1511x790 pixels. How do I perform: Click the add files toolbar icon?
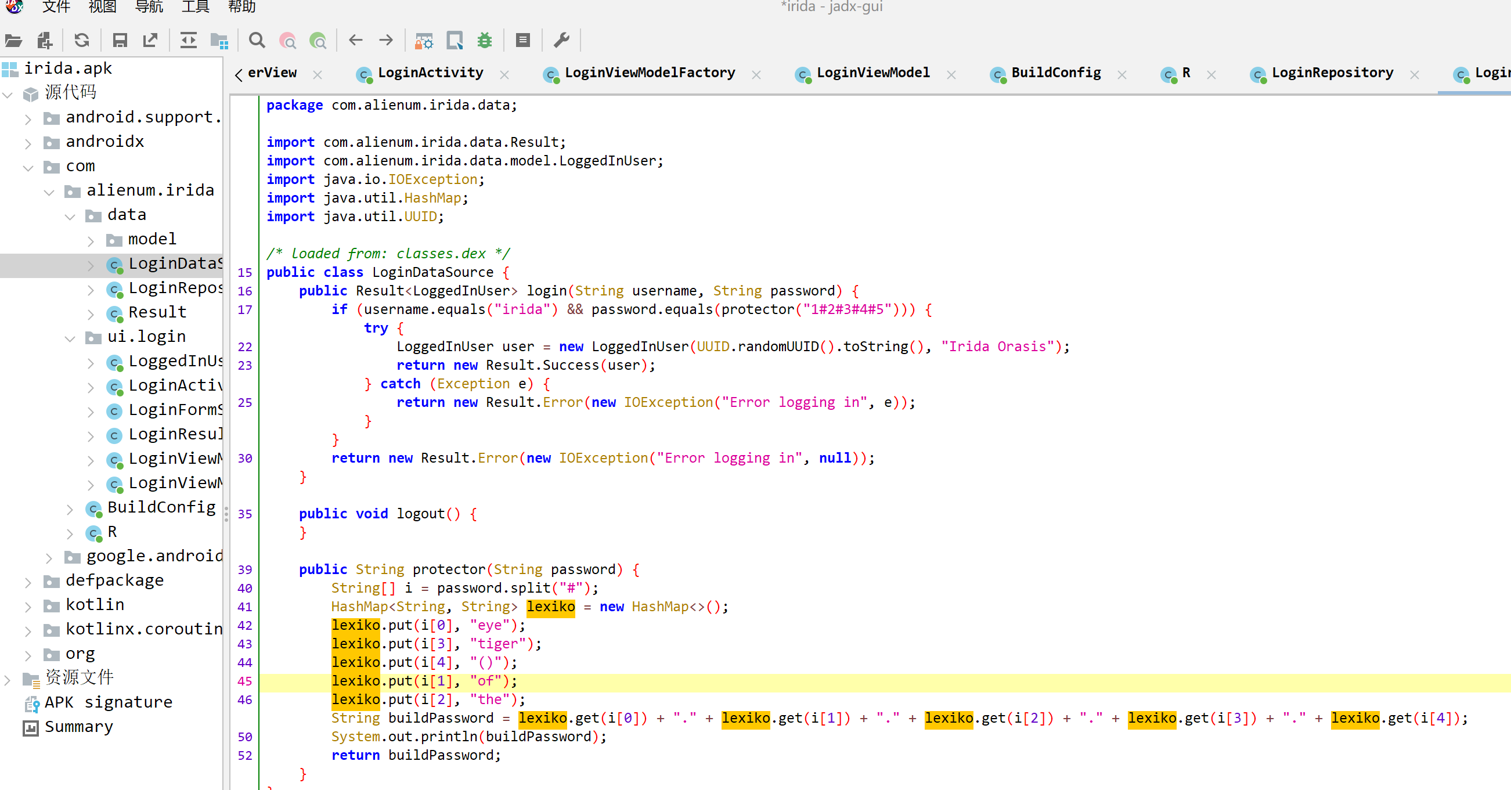[45, 41]
